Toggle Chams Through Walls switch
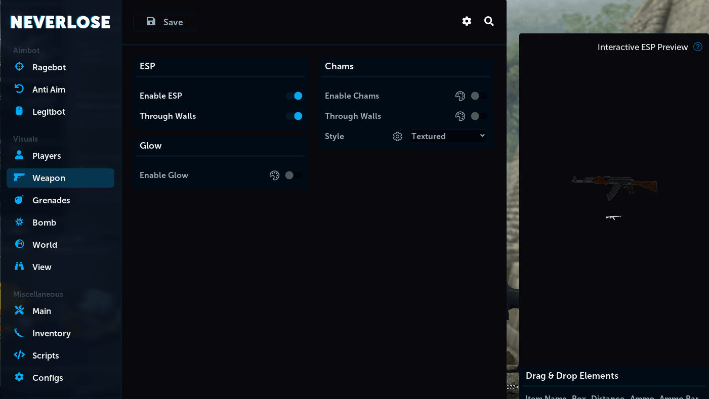This screenshot has height=399, width=709. pos(478,116)
